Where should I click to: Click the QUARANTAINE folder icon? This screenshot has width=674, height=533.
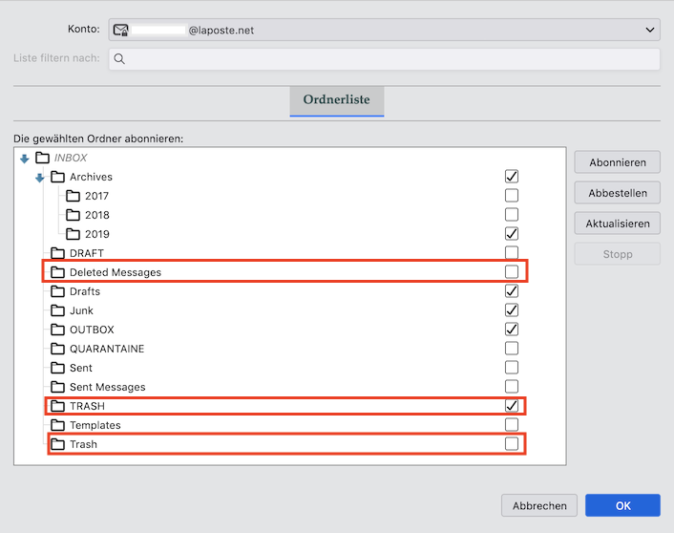[57, 349]
